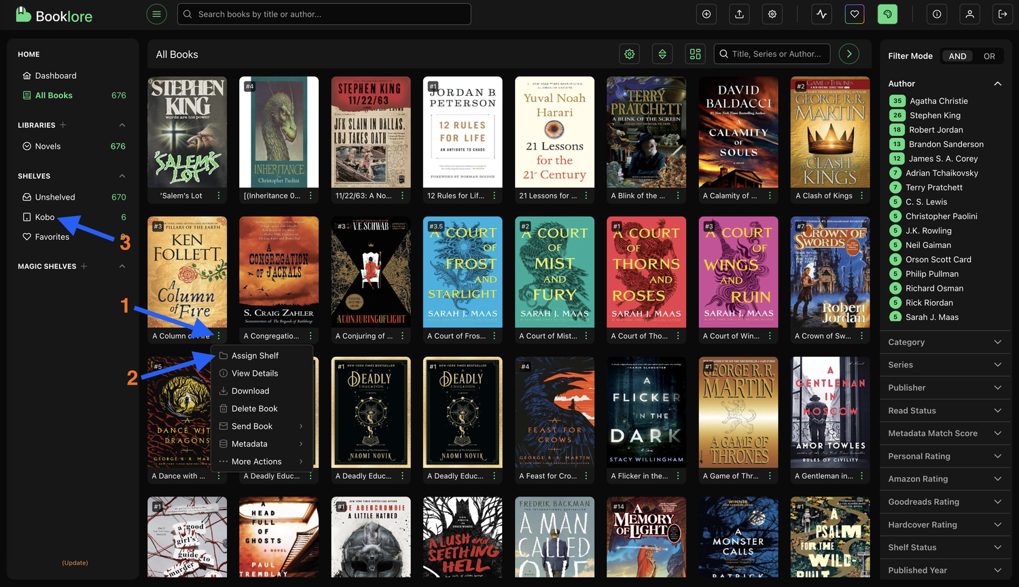Screen dimensions: 1019x587
Task: Click the green arrow next to title search
Action: 849,54
